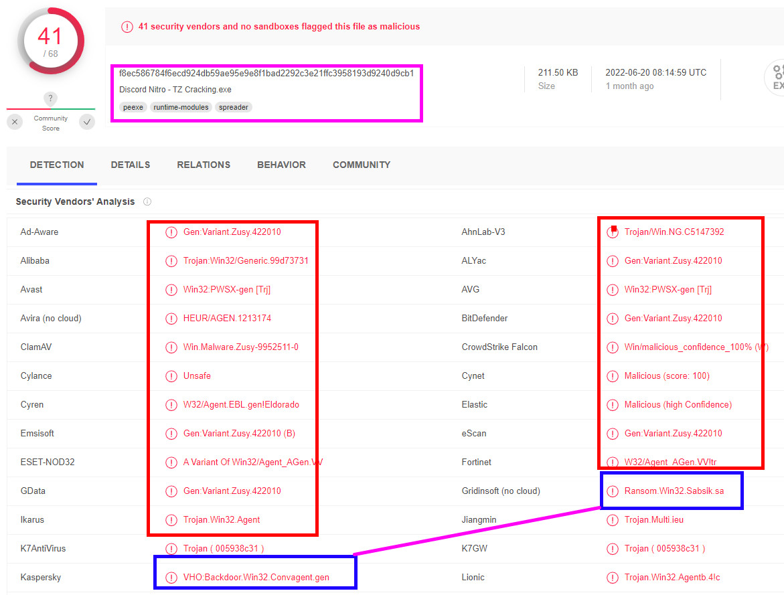Click alert icon for Cylance Unsafe result
The image size is (784, 595).
click(x=171, y=376)
